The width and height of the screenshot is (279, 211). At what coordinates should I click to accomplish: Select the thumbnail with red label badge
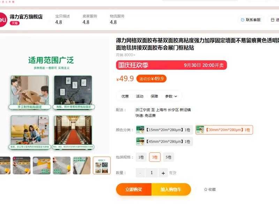tap(22, 165)
